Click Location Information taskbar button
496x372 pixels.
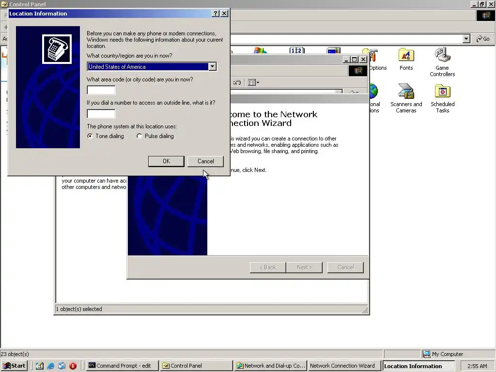click(x=418, y=366)
